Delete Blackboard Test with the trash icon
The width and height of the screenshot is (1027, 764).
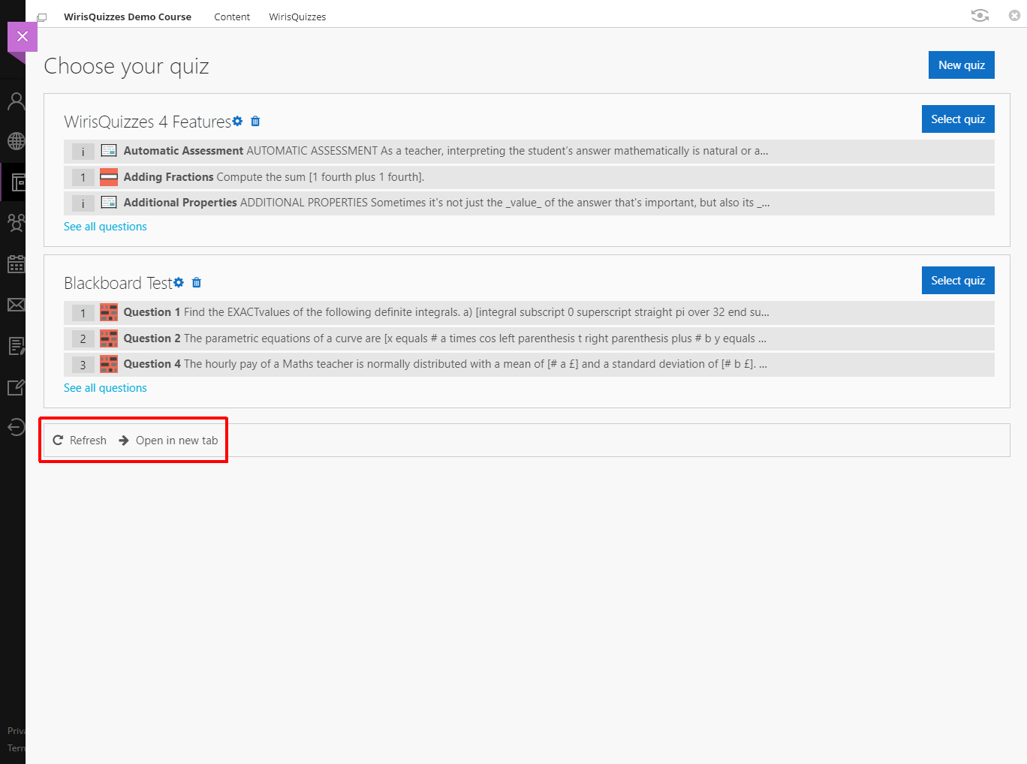[x=197, y=282]
